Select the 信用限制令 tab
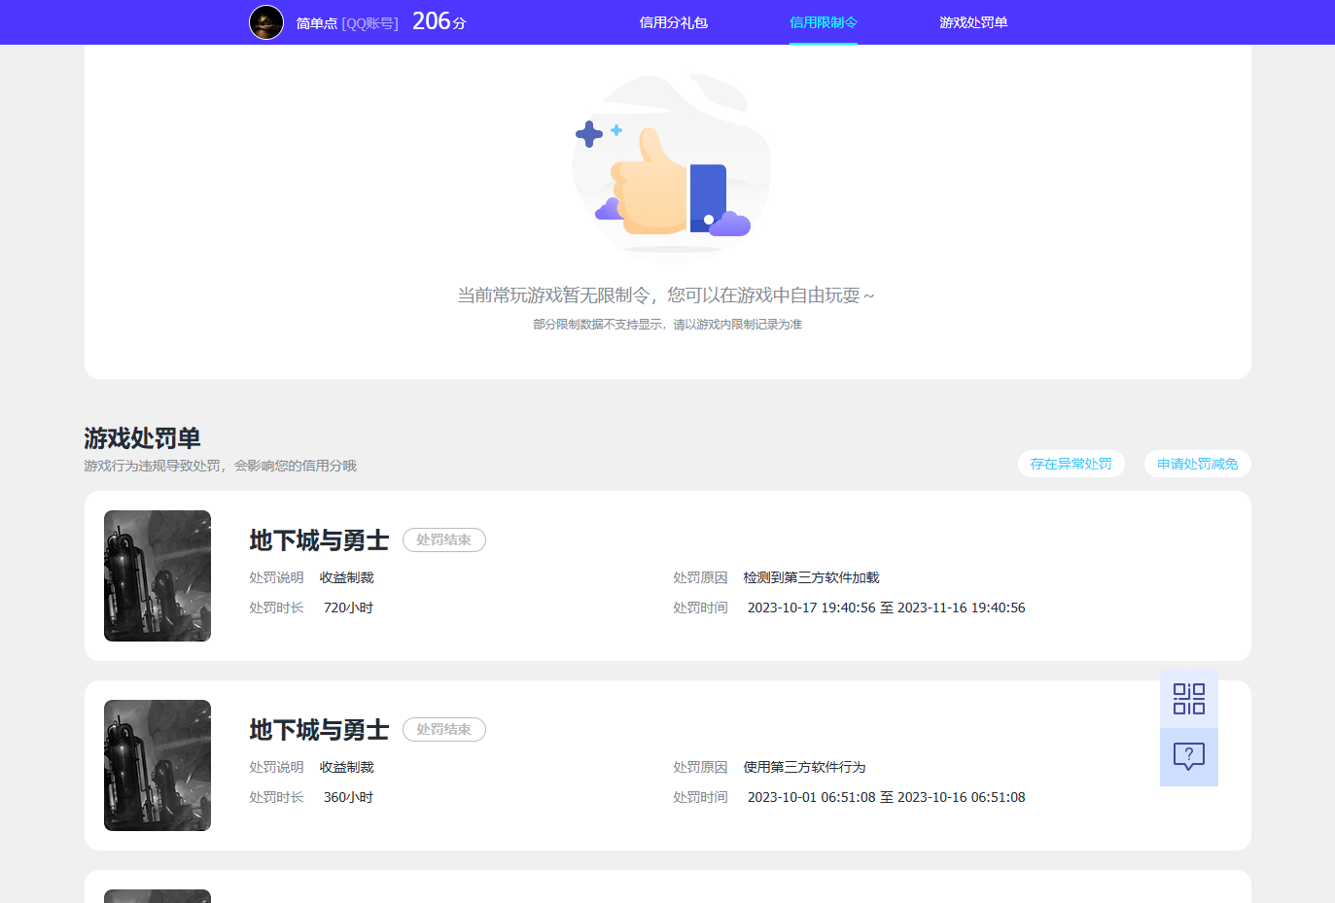The height and width of the screenshot is (903, 1335). coord(823,22)
